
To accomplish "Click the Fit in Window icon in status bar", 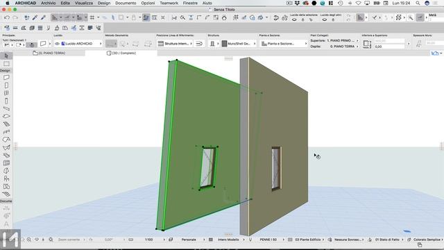I will point(51,240).
